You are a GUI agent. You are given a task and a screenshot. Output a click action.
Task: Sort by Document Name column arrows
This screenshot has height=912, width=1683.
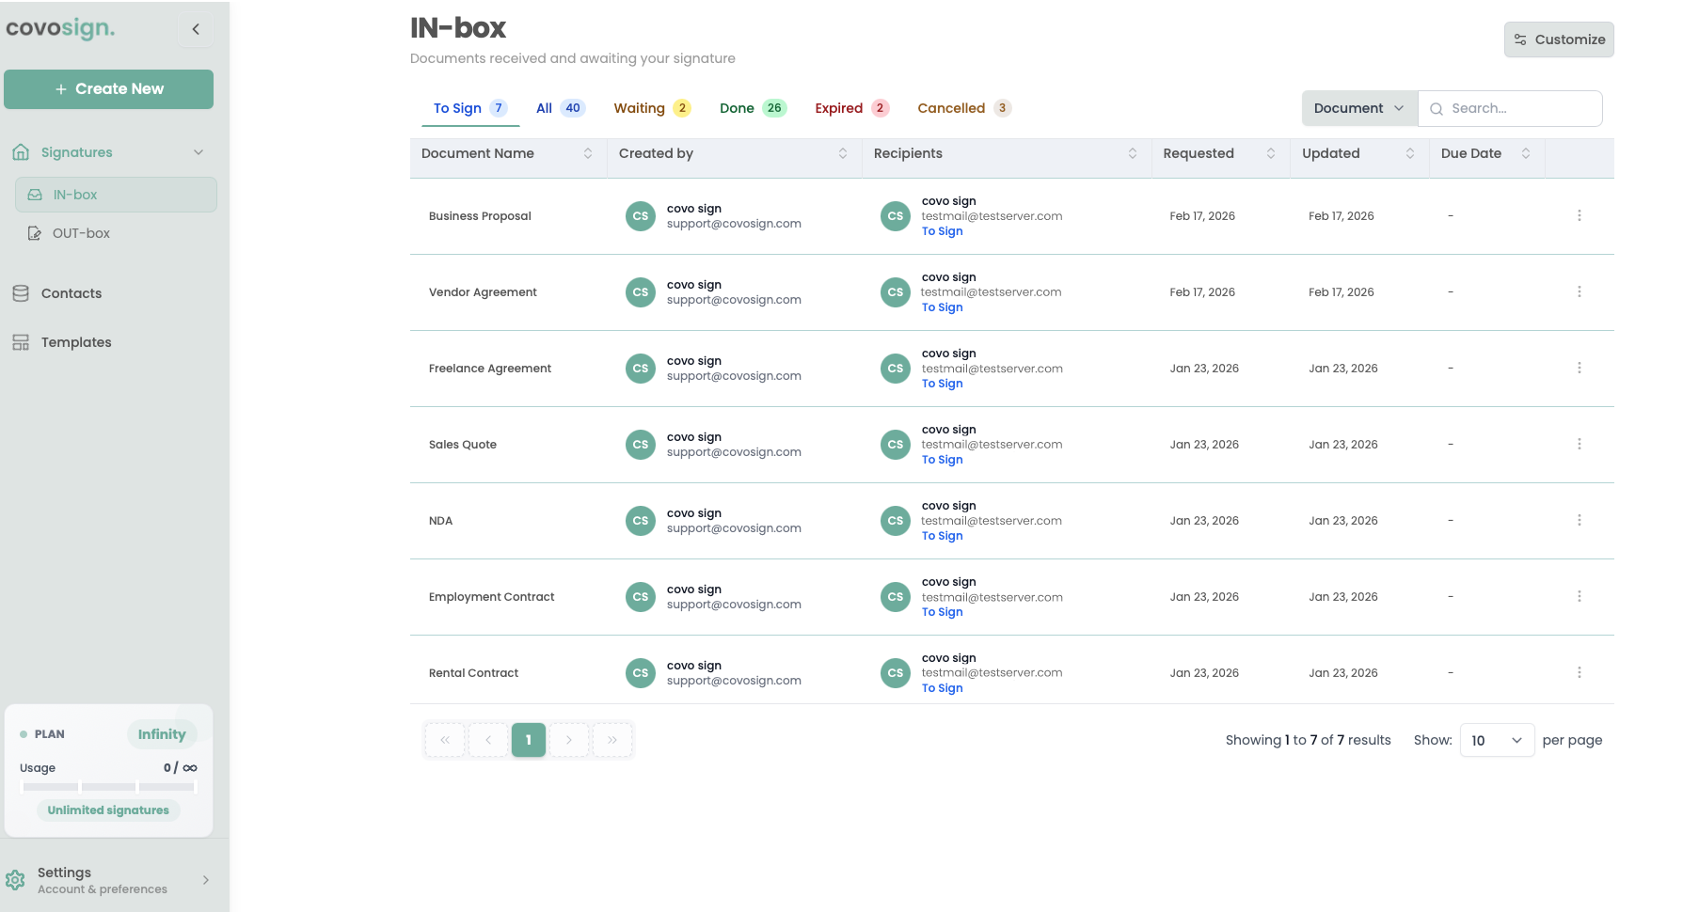point(588,153)
